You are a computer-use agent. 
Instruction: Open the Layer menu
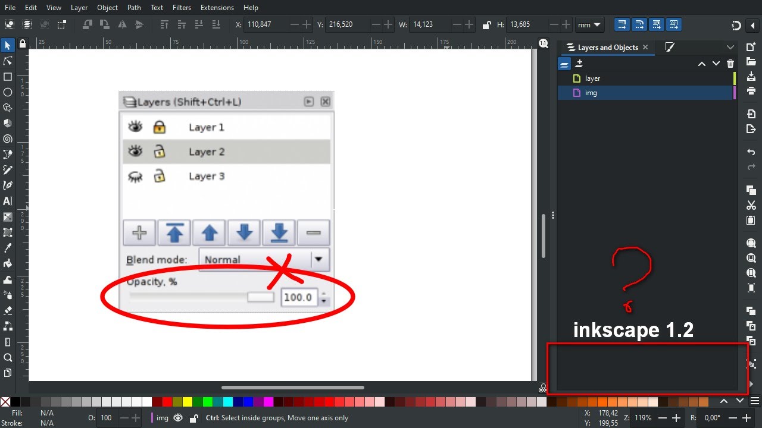click(x=79, y=8)
